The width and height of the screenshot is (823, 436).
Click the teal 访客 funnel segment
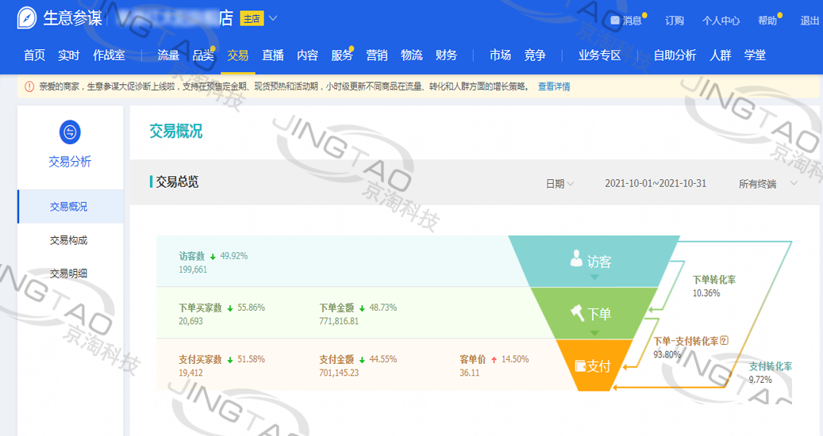point(594,261)
